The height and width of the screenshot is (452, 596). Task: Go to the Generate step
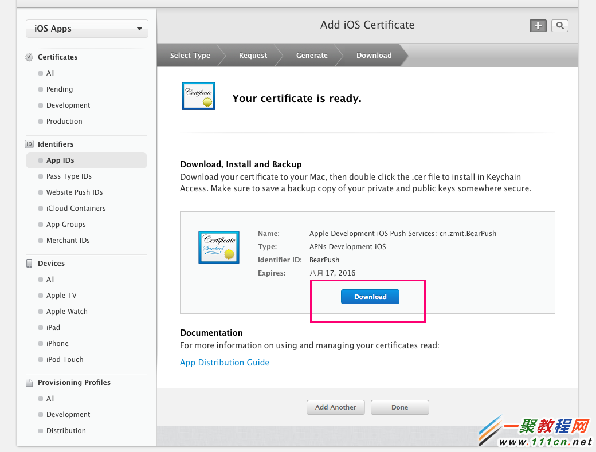pyautogui.click(x=312, y=56)
